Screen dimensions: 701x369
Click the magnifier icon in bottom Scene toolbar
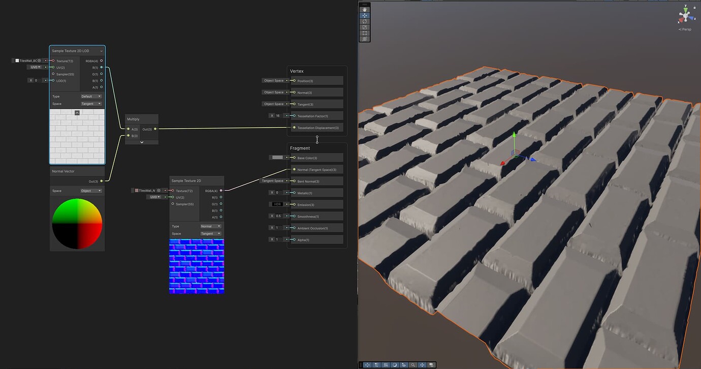[413, 364]
